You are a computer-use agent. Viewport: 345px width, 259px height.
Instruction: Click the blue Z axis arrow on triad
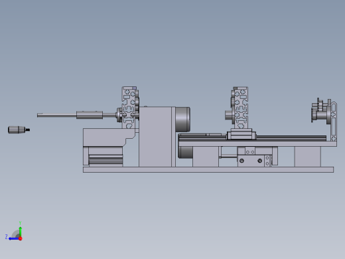tap(13, 238)
